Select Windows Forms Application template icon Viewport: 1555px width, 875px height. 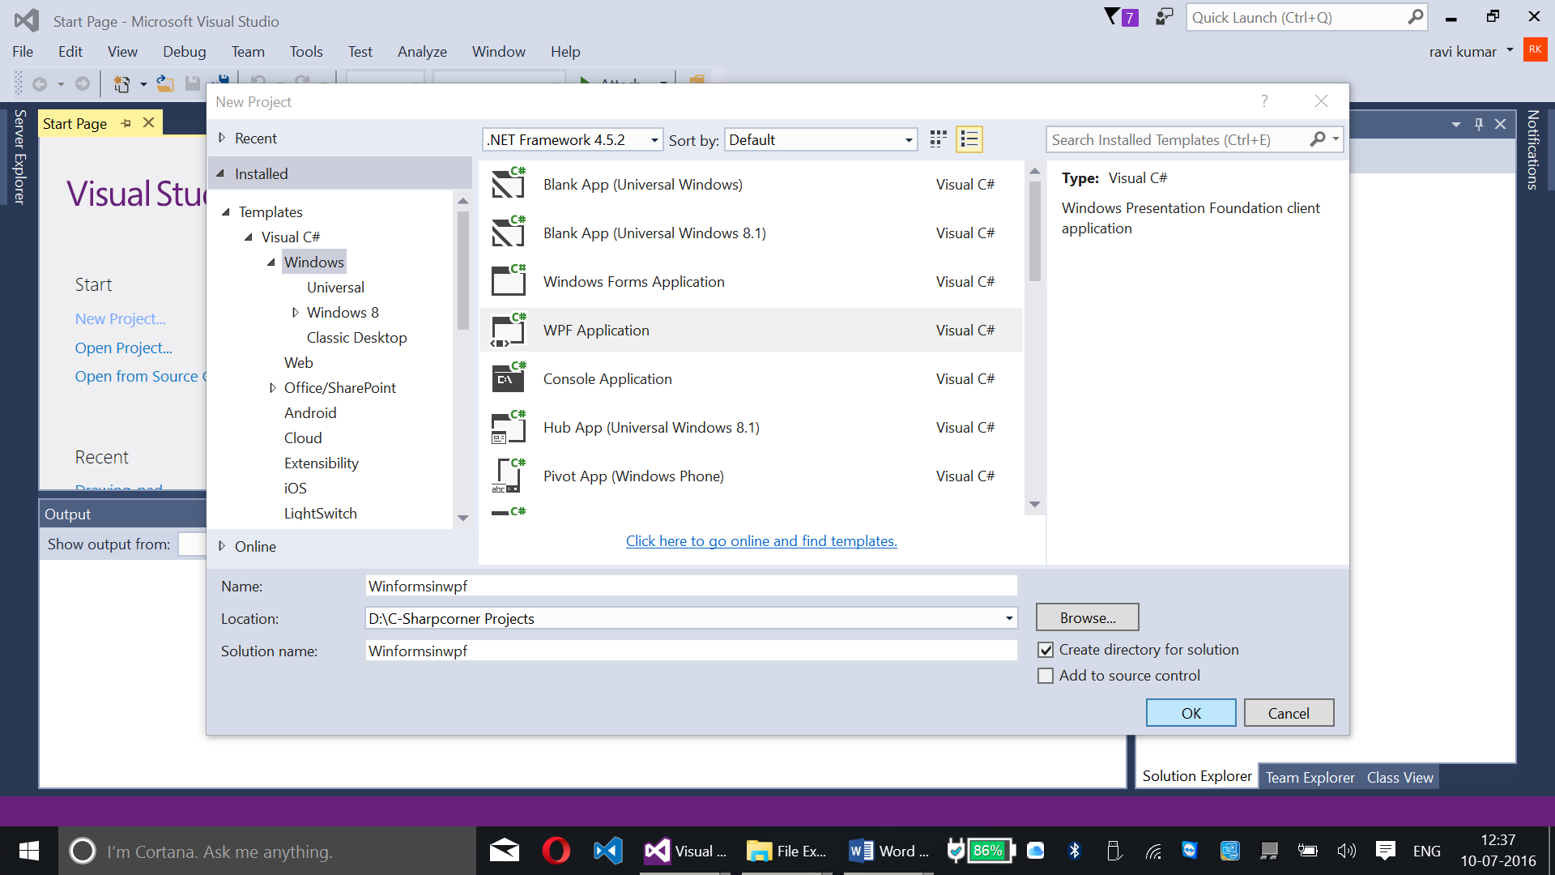coord(509,281)
